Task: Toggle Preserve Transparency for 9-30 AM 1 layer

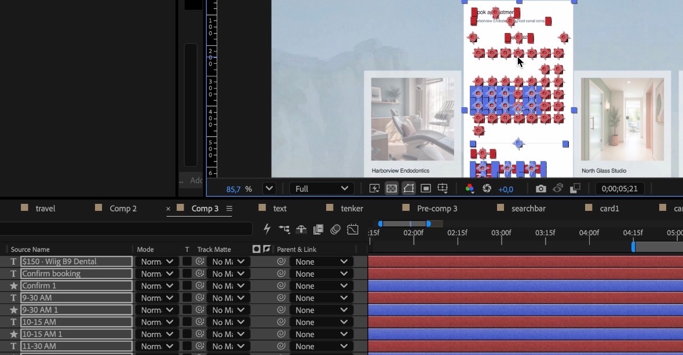Action: point(187,310)
